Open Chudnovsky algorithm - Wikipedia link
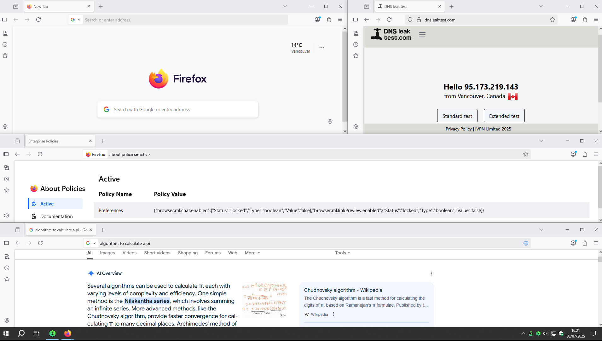 343,290
